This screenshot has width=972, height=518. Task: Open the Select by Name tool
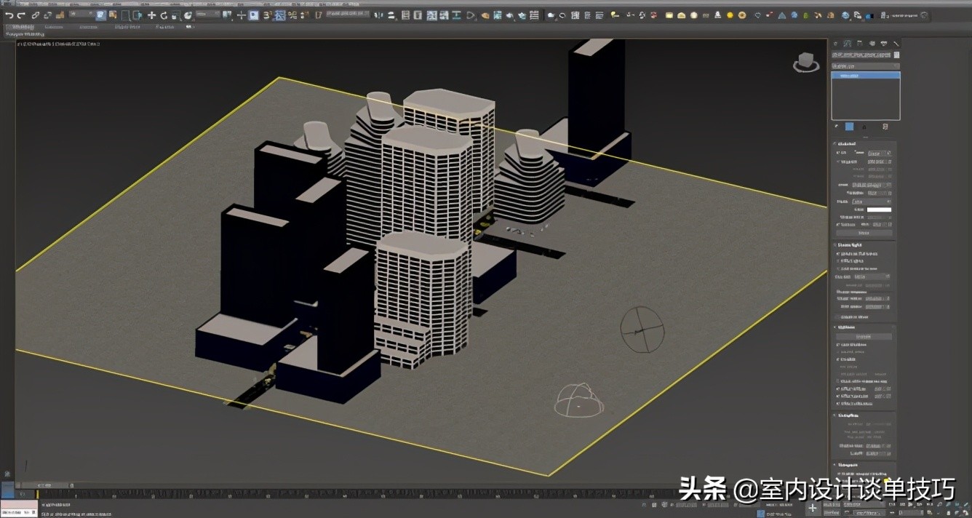coord(112,15)
